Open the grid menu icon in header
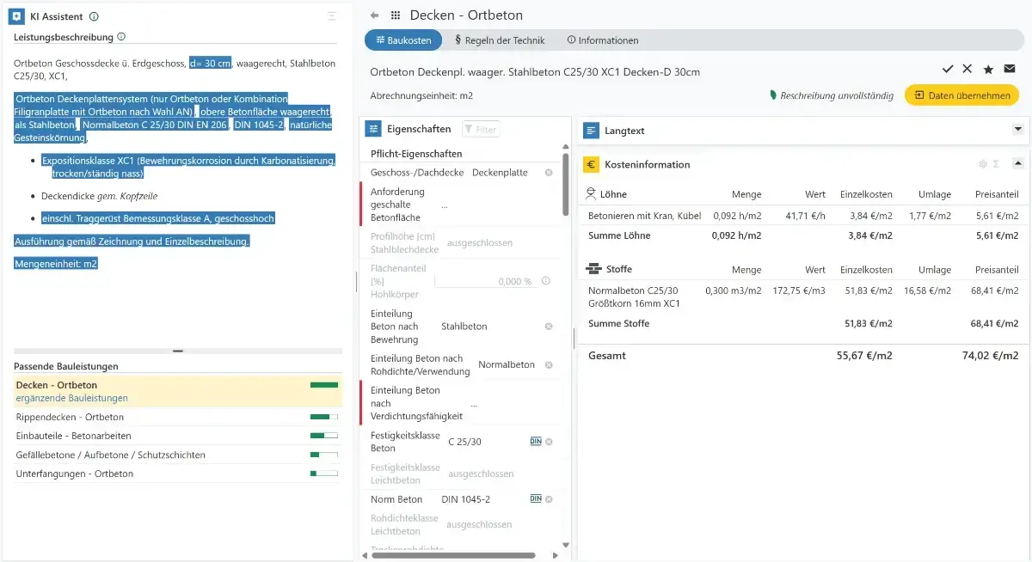The height and width of the screenshot is (562, 1032). [x=396, y=15]
